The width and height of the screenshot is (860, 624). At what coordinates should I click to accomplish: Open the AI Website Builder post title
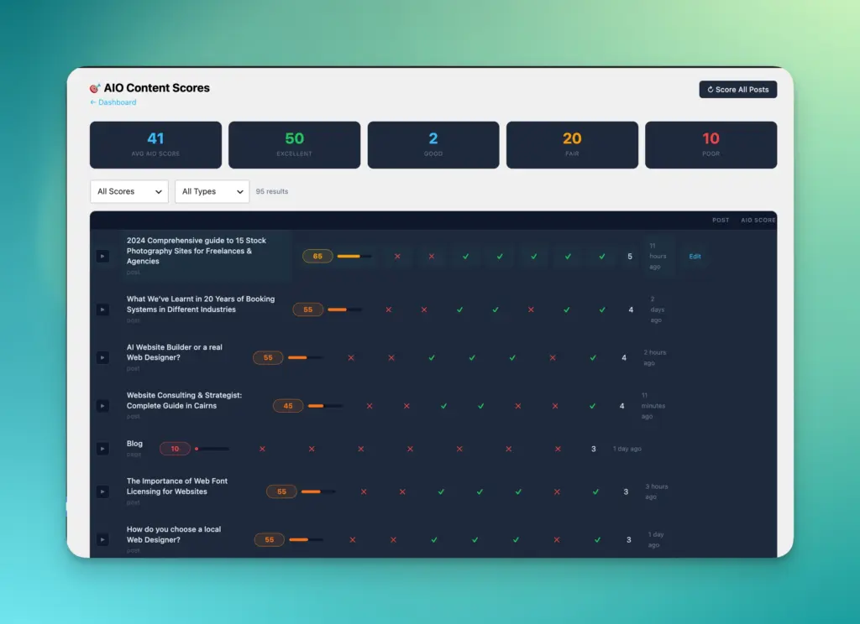175,352
